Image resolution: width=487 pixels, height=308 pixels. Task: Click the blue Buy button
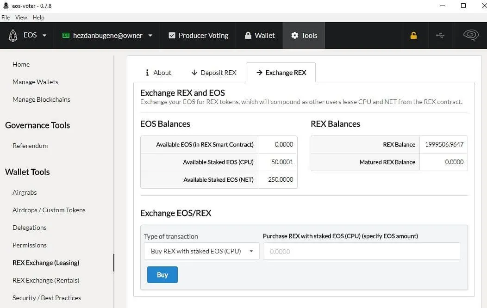tap(162, 275)
